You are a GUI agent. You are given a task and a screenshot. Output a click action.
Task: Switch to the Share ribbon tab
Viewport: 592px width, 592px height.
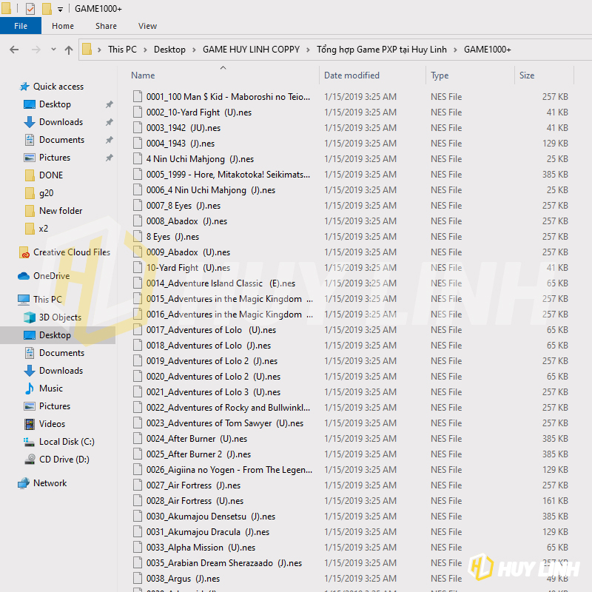click(x=106, y=26)
